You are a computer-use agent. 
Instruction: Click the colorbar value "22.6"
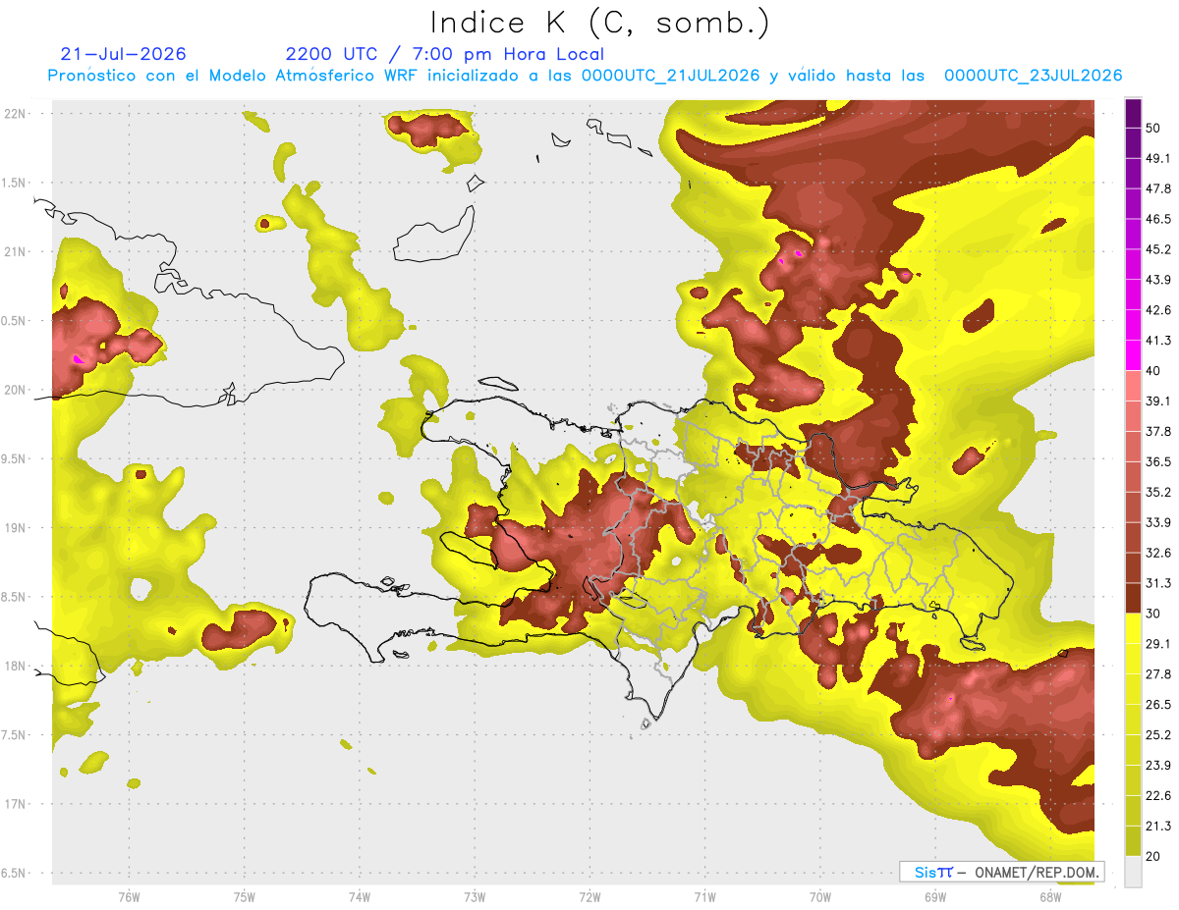click(x=1158, y=796)
